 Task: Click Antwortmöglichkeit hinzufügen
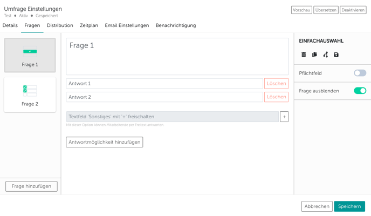105,142
